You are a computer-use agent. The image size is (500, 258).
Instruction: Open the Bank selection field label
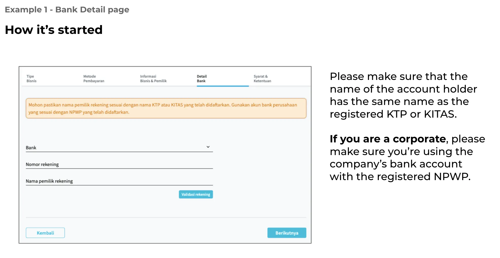[31, 148]
